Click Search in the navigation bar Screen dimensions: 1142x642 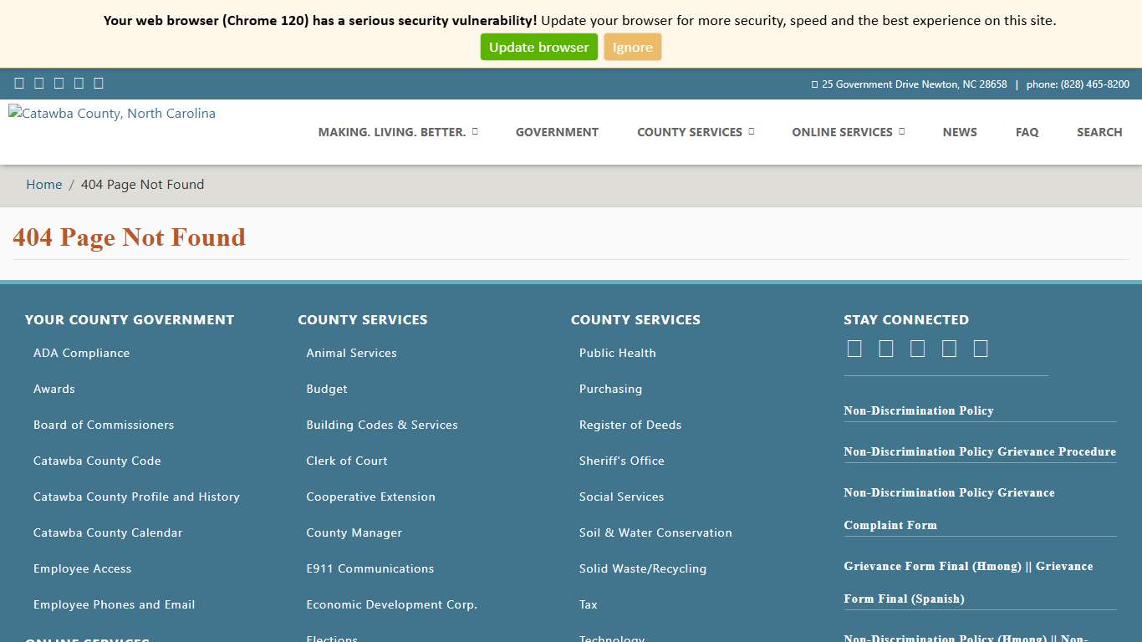pyautogui.click(x=1099, y=132)
